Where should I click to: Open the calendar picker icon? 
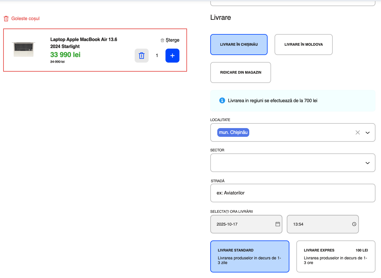[x=278, y=224]
